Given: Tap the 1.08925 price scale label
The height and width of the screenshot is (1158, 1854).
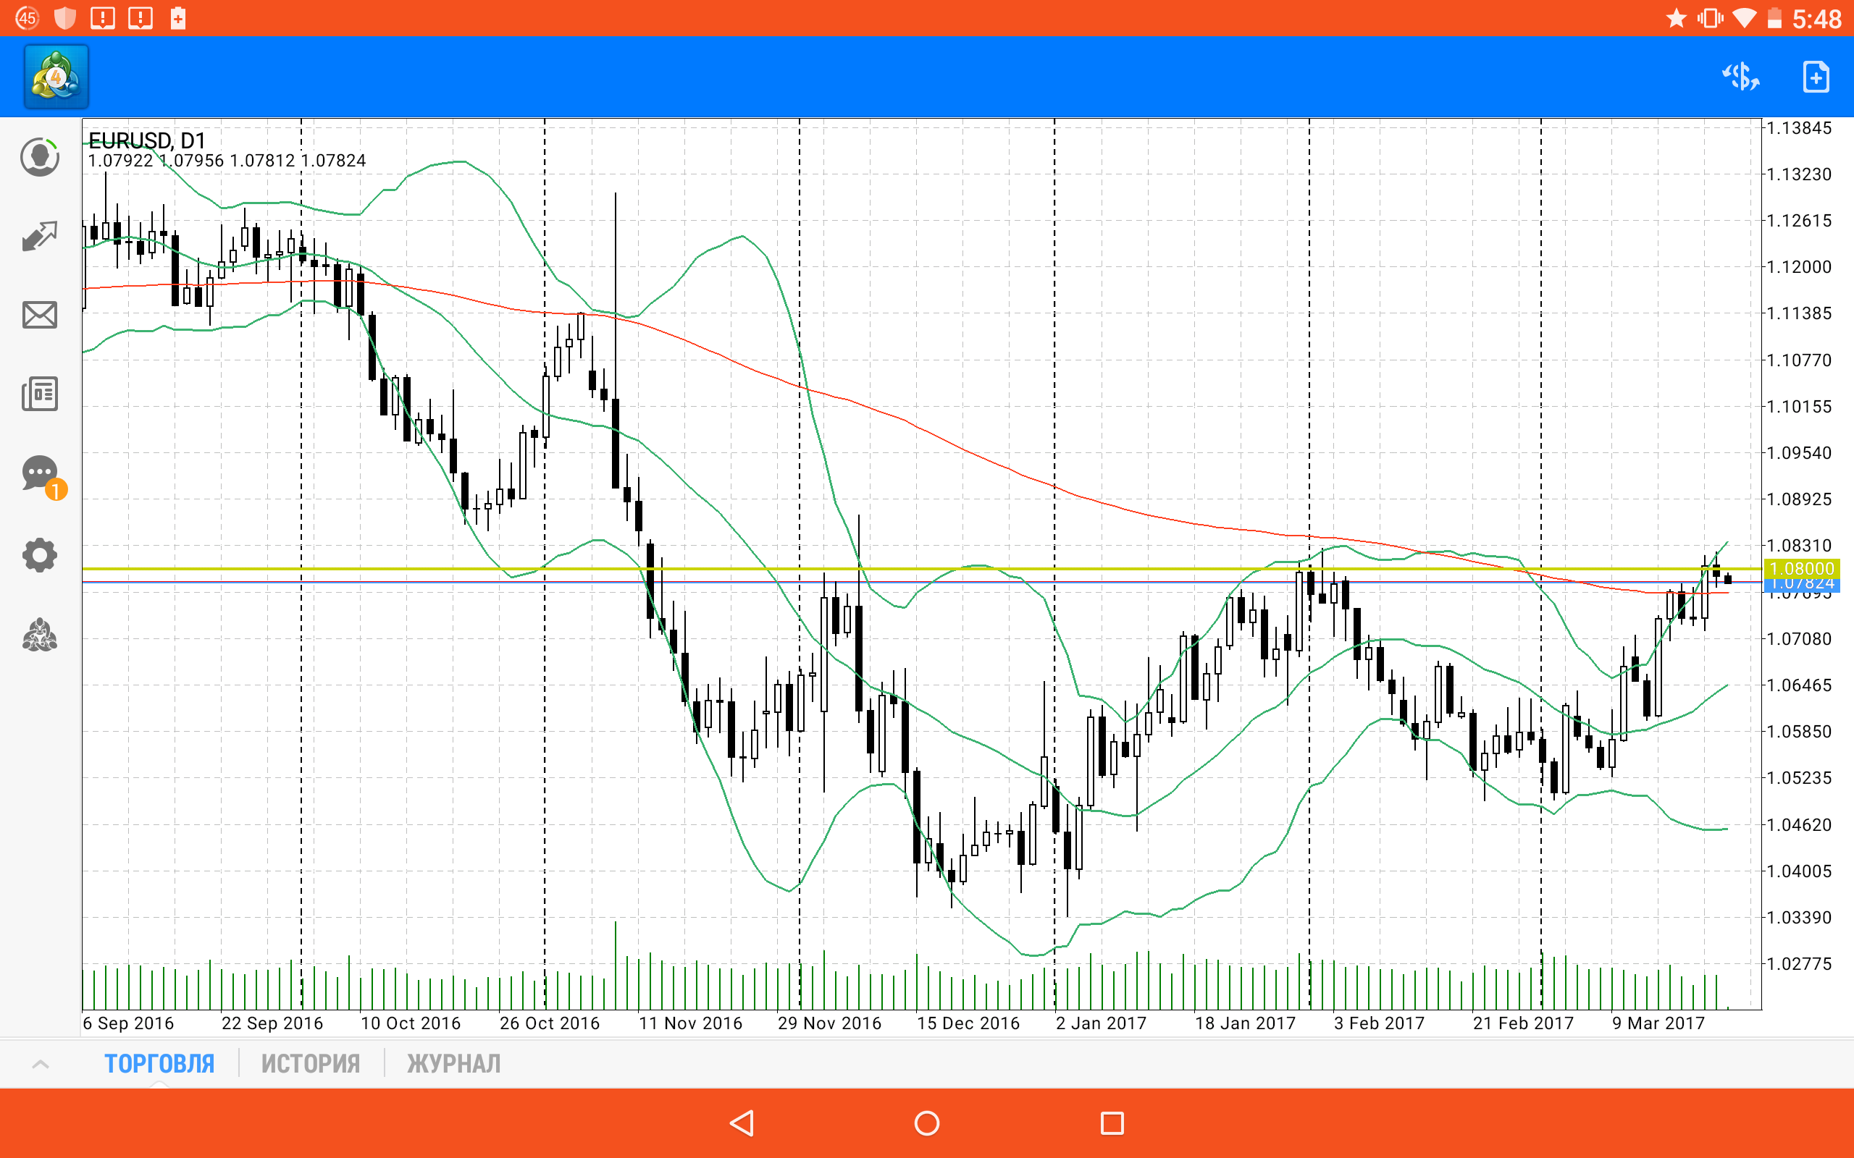Looking at the screenshot, I should pyautogui.click(x=1799, y=499).
